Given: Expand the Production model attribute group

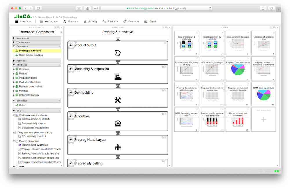Looking at the screenshot, I should click(x=14, y=78).
